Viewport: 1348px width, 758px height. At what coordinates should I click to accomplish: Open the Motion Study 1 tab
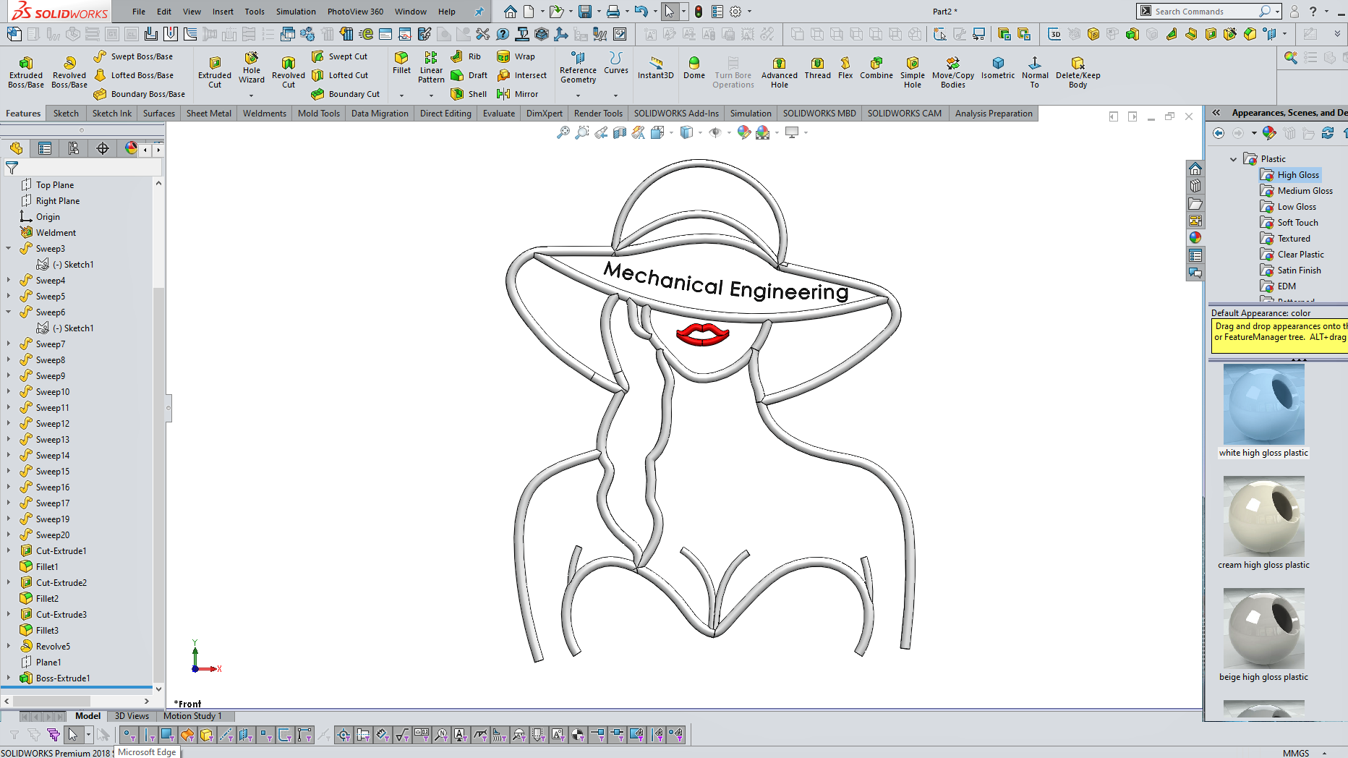[192, 716]
